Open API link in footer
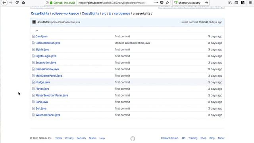Viewport: 254px width, 143px height. pyautogui.click(x=183, y=138)
